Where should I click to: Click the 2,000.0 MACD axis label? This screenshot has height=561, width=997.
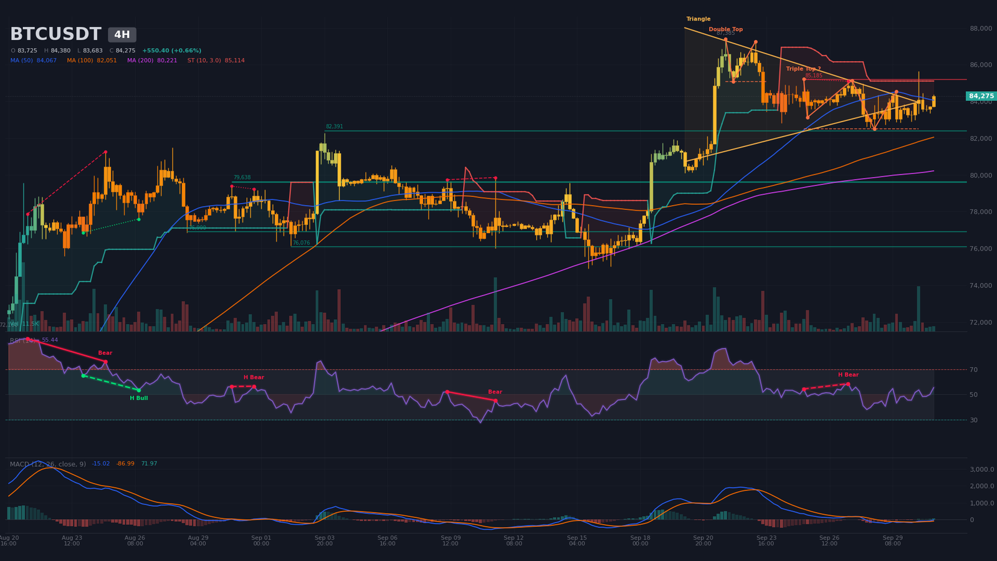coord(981,486)
